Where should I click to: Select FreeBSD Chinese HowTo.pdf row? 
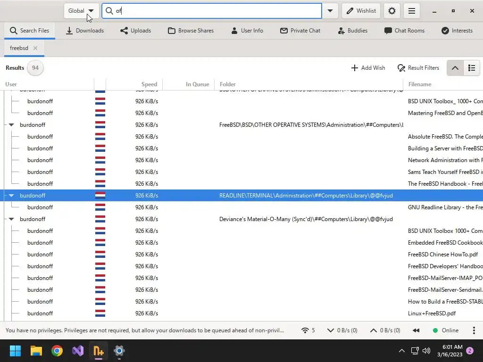pos(241,255)
